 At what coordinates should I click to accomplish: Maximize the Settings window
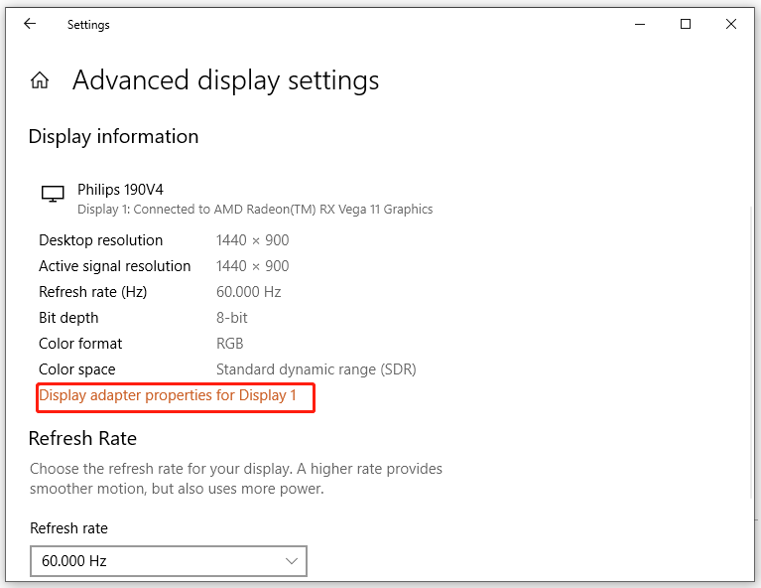[x=686, y=24]
